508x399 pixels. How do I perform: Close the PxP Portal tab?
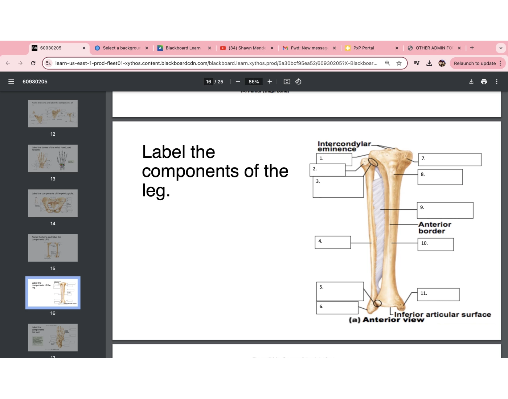point(397,48)
